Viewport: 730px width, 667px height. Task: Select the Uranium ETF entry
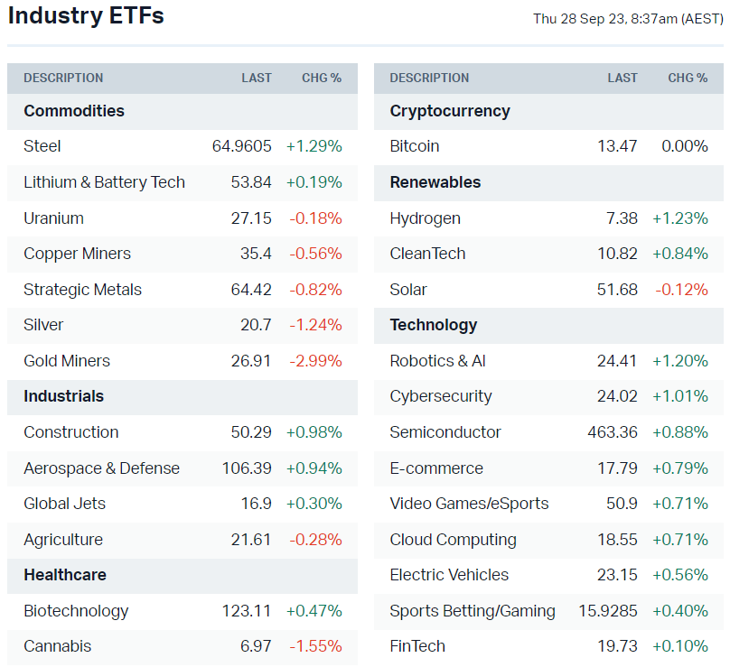(x=53, y=218)
